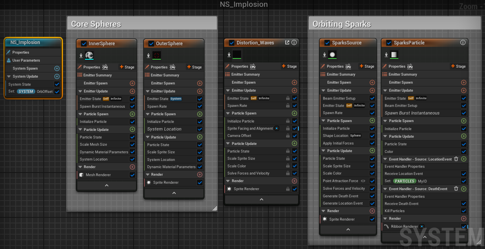Collapse the InnerSphere emitter using bottom chevron
The width and height of the screenshot is (485, 249).
coord(107,186)
